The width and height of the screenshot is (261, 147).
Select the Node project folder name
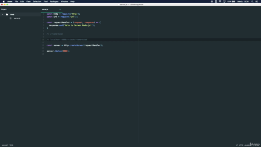12,15
